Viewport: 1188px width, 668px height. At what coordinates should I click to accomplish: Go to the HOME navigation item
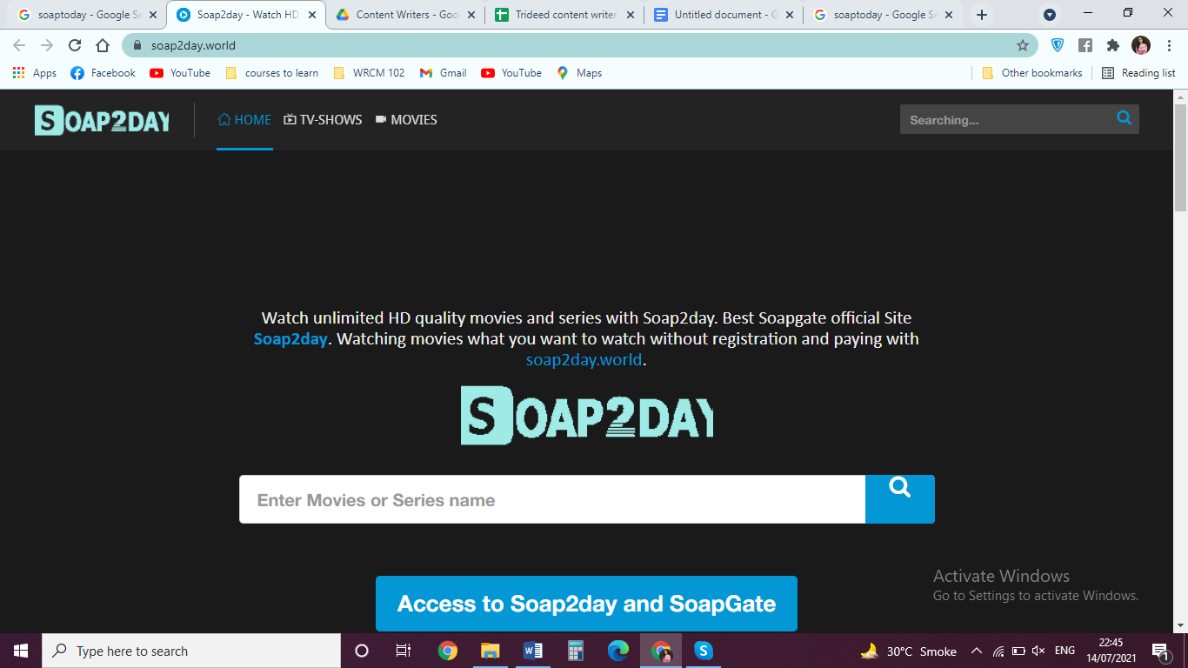(x=244, y=120)
